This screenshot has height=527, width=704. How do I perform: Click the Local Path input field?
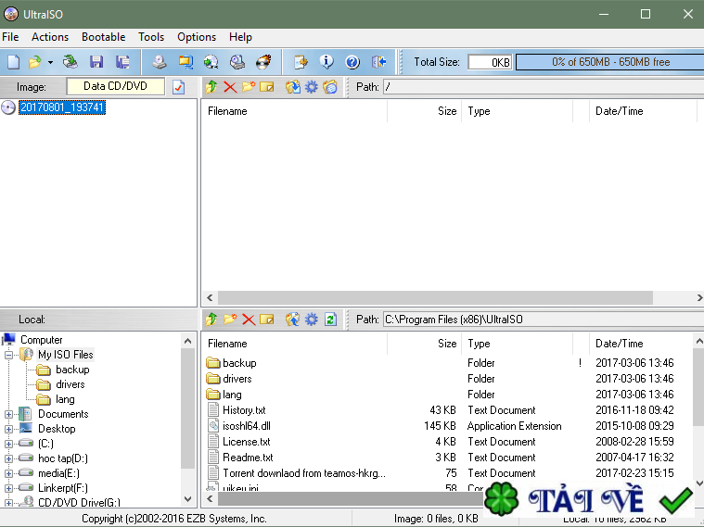click(538, 320)
